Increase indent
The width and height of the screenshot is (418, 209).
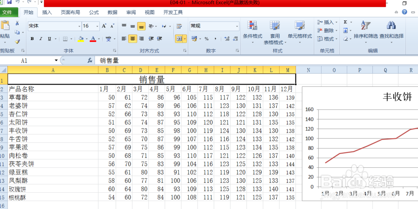point(159,39)
